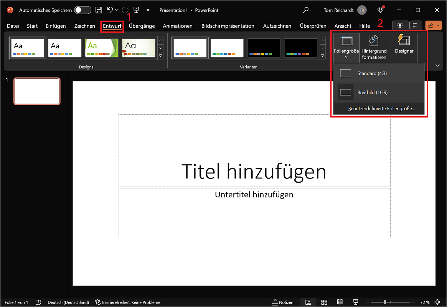The width and height of the screenshot is (447, 307).
Task: Open the Ansicht tab
Action: pyautogui.click(x=343, y=26)
